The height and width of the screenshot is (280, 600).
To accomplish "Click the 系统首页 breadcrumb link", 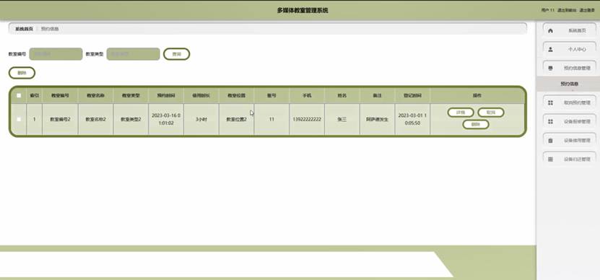I will (24, 29).
